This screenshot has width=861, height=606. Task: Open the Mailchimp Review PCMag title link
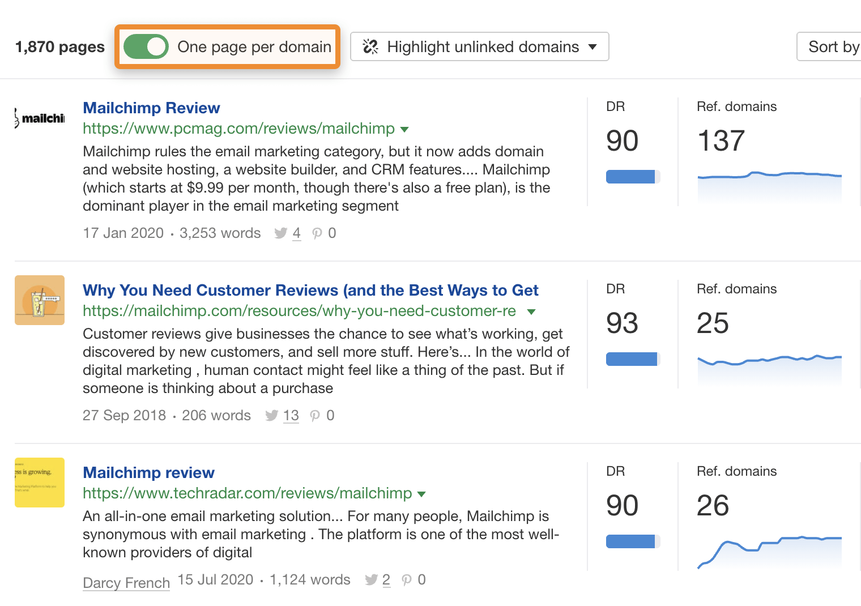tap(151, 108)
